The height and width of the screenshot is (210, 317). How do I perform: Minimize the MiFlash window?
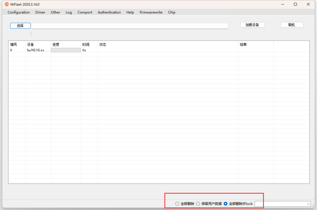coord(283,4)
